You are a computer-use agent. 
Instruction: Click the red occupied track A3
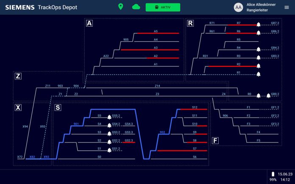(x=150, y=50)
